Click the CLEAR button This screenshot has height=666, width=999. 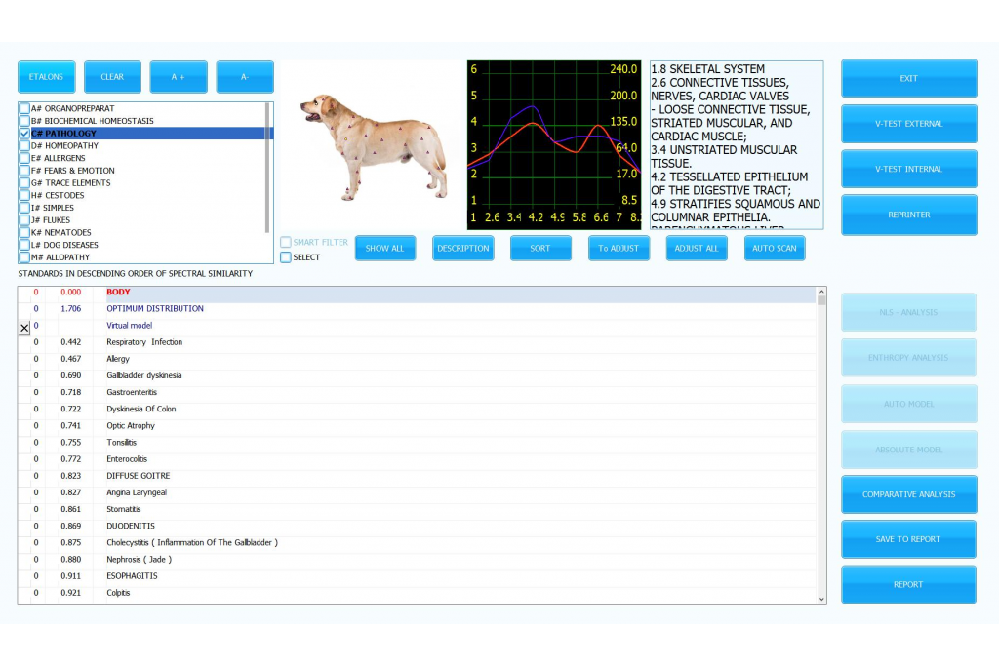(112, 77)
